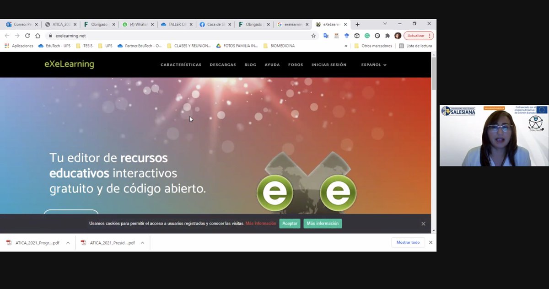The image size is (549, 289).
Task: Click the tab search chevron button
Action: 385,24
